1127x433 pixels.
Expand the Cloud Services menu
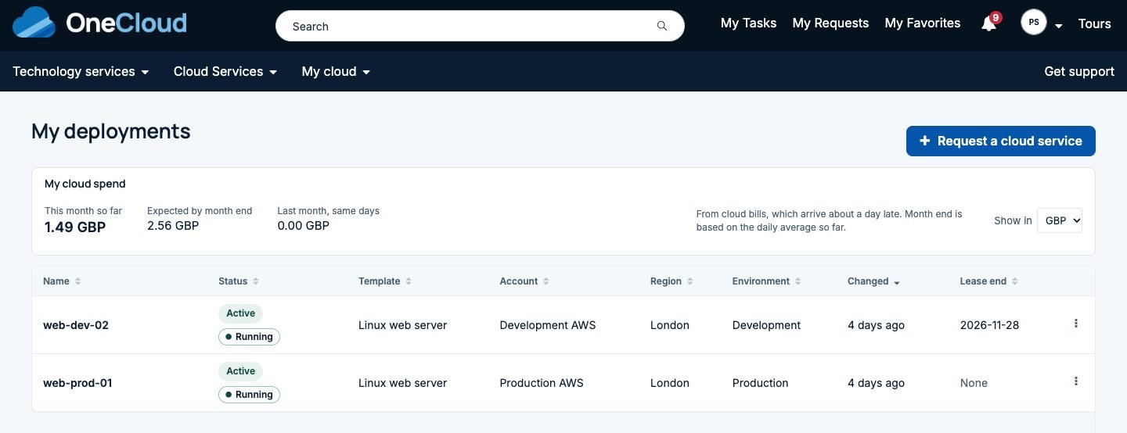[225, 71]
